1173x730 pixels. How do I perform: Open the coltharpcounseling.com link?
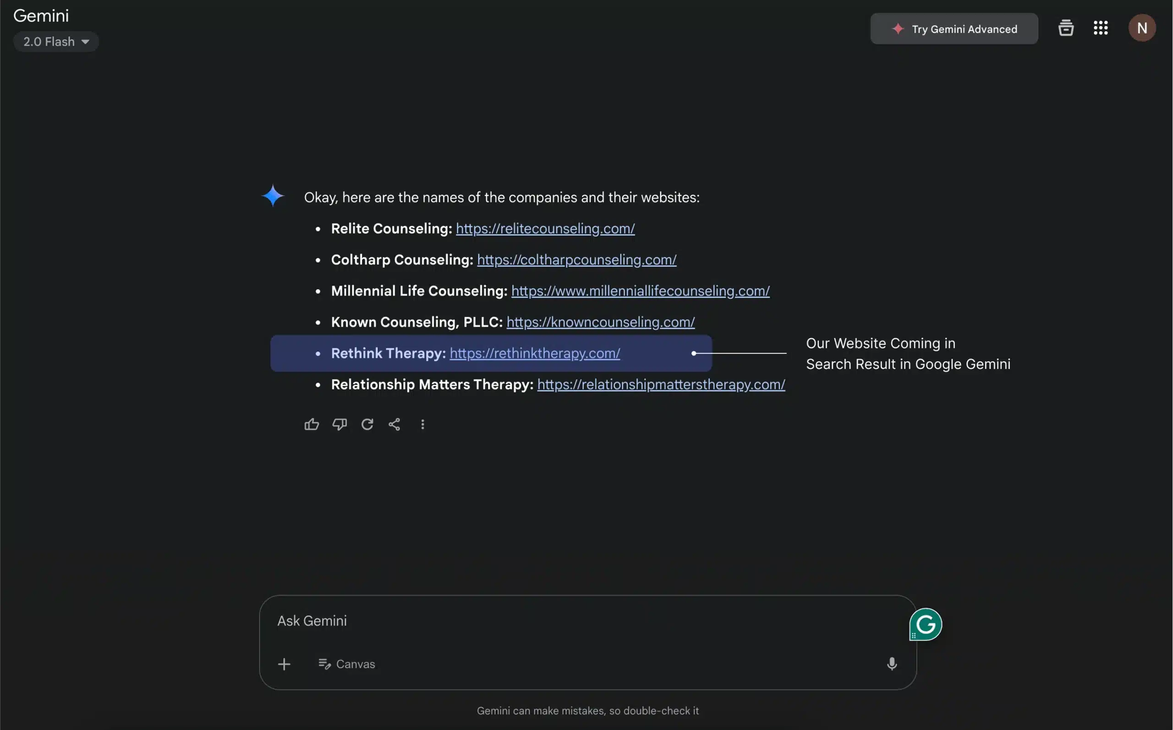coord(576,260)
